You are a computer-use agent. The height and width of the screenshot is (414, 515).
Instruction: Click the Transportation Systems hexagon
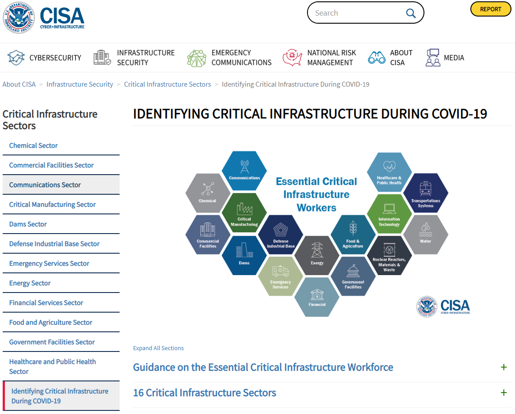click(426, 193)
